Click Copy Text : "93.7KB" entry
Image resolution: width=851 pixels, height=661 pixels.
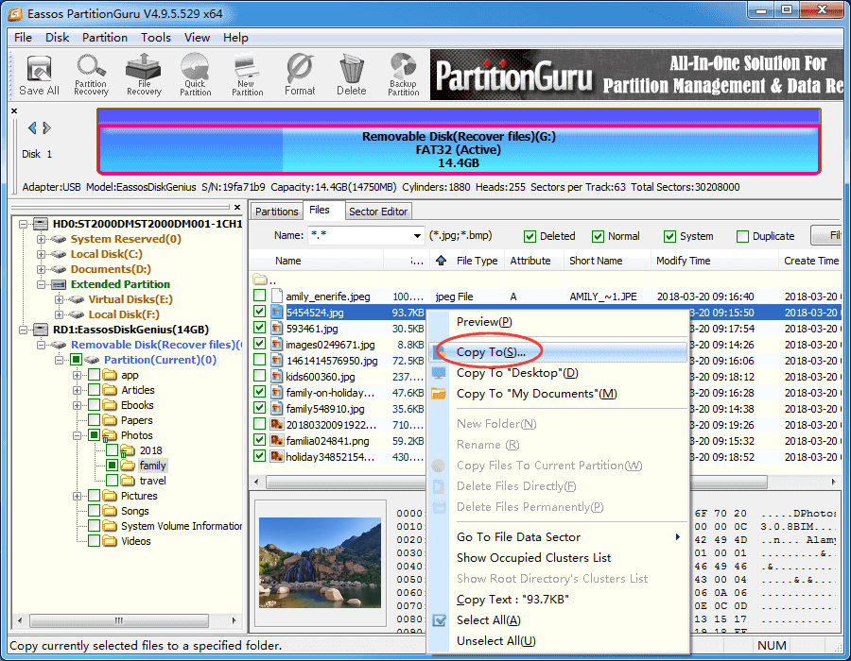[x=559, y=600]
